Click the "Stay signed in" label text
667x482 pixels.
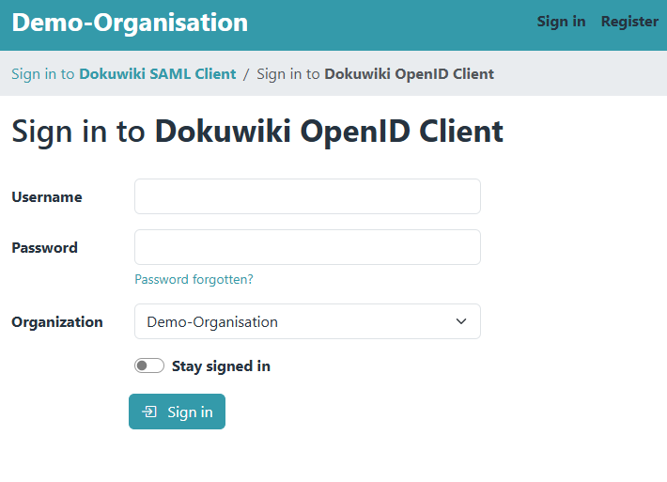[221, 366]
